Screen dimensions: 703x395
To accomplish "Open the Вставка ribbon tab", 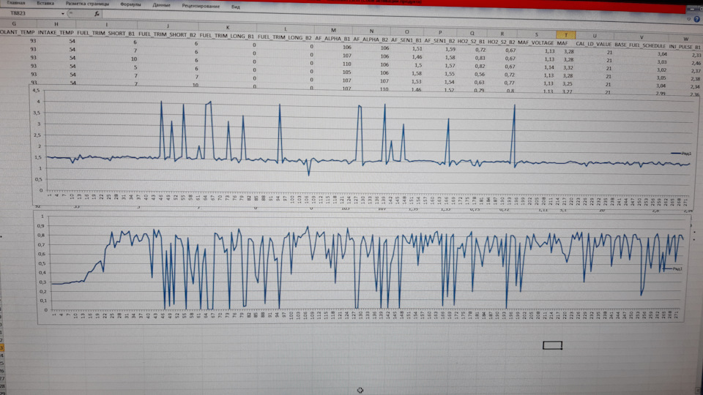I will (45, 3).
